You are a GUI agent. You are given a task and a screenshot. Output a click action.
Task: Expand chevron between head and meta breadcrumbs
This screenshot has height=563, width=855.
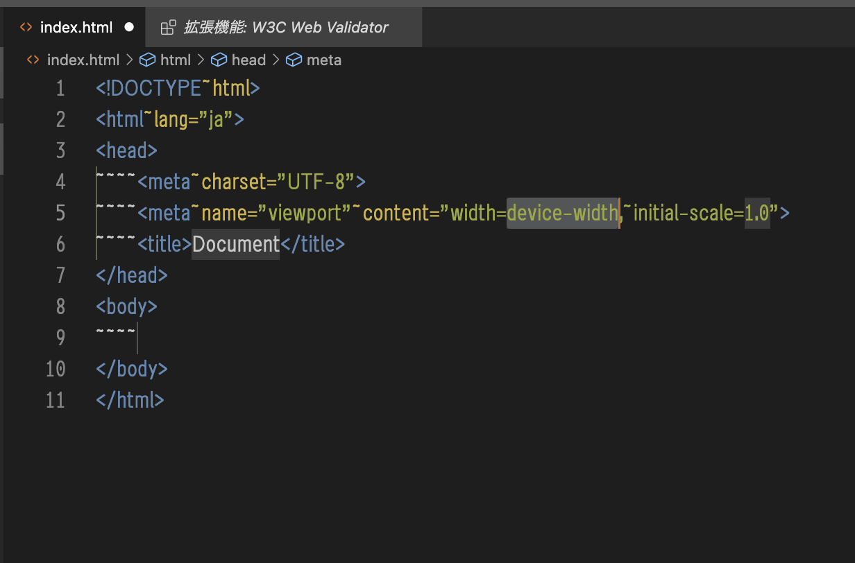point(276,60)
